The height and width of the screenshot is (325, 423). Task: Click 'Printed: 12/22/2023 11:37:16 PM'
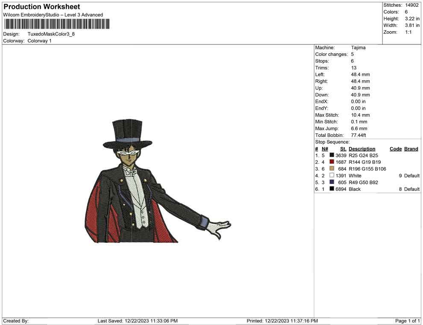(282, 321)
